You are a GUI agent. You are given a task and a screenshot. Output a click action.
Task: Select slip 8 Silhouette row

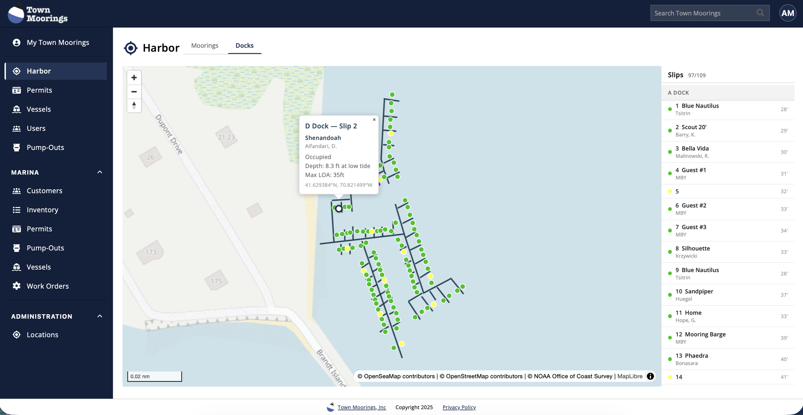(728, 252)
